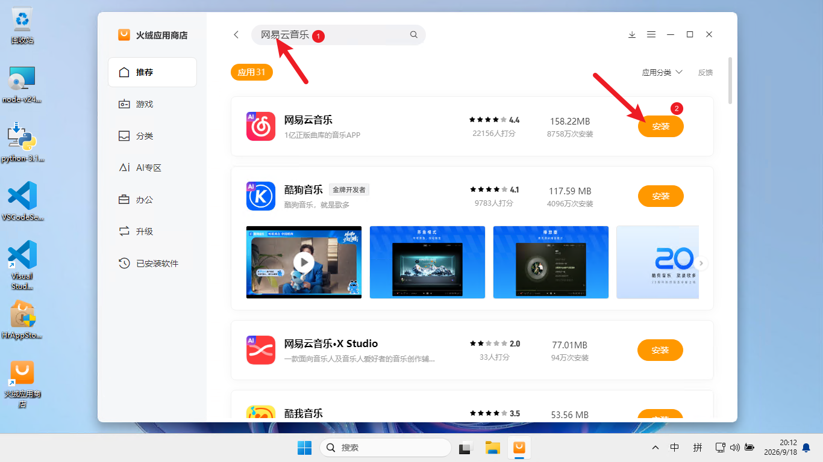
Task: Open the 升级 sidebar section
Action: (x=152, y=232)
